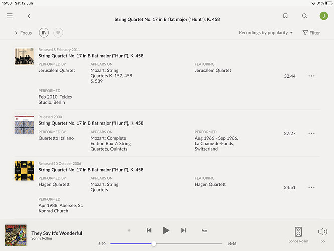This screenshot has height=251, width=334.
Task: Select the recording title released 10 October 2006
Action: [91, 170]
